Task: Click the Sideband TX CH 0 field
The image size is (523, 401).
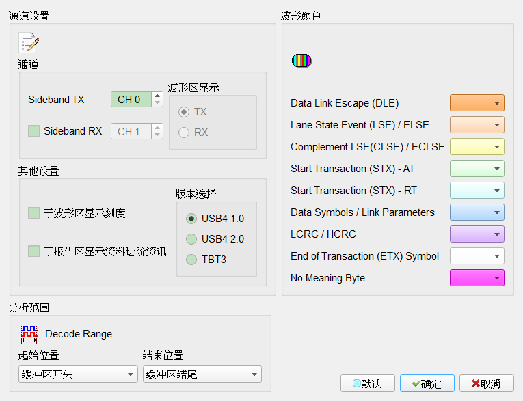Action: coord(131,99)
